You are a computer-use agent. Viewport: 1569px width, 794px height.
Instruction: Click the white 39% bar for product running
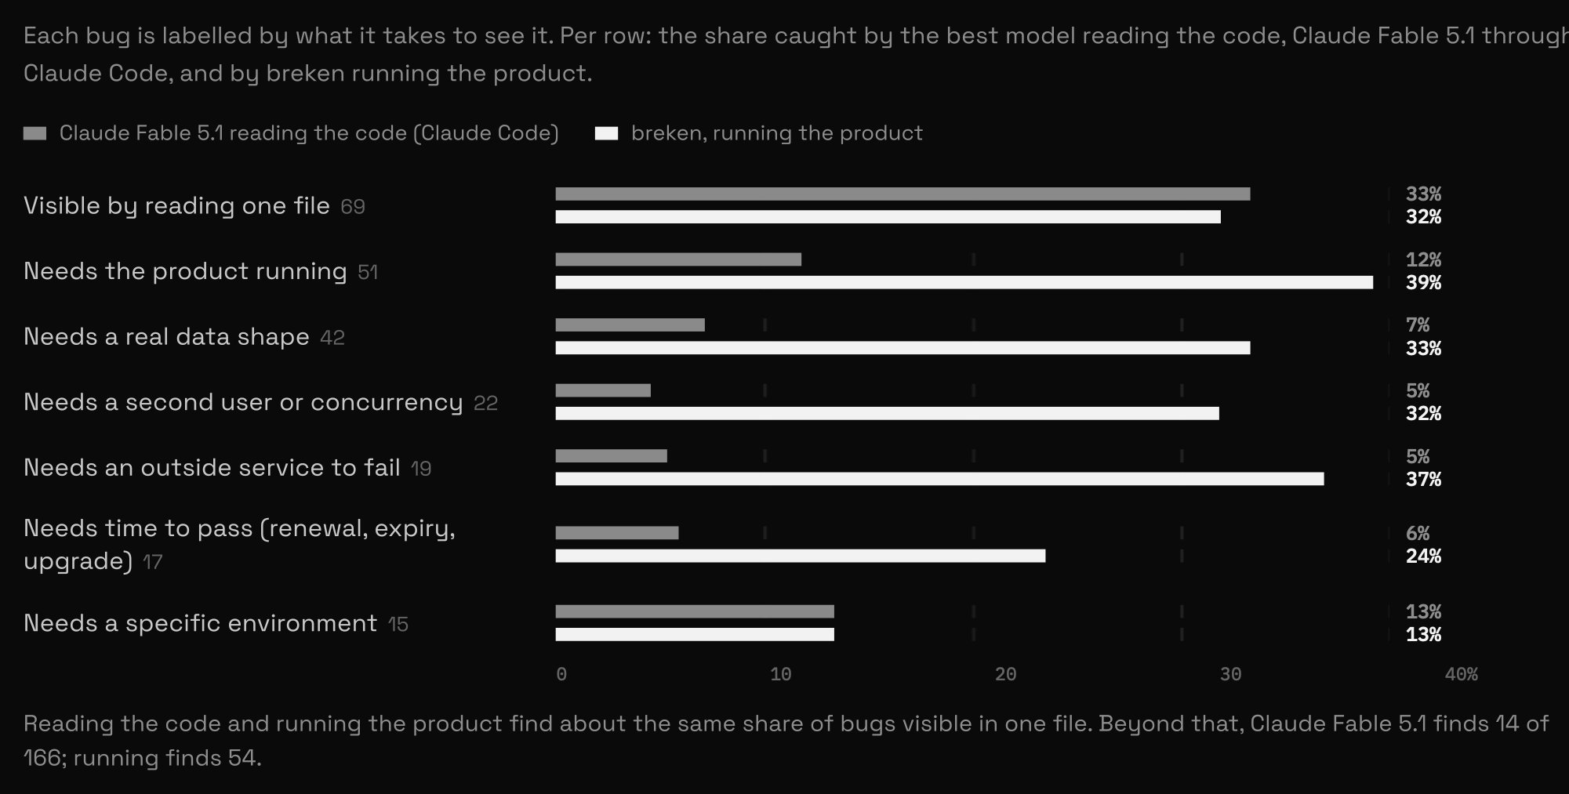tap(964, 282)
